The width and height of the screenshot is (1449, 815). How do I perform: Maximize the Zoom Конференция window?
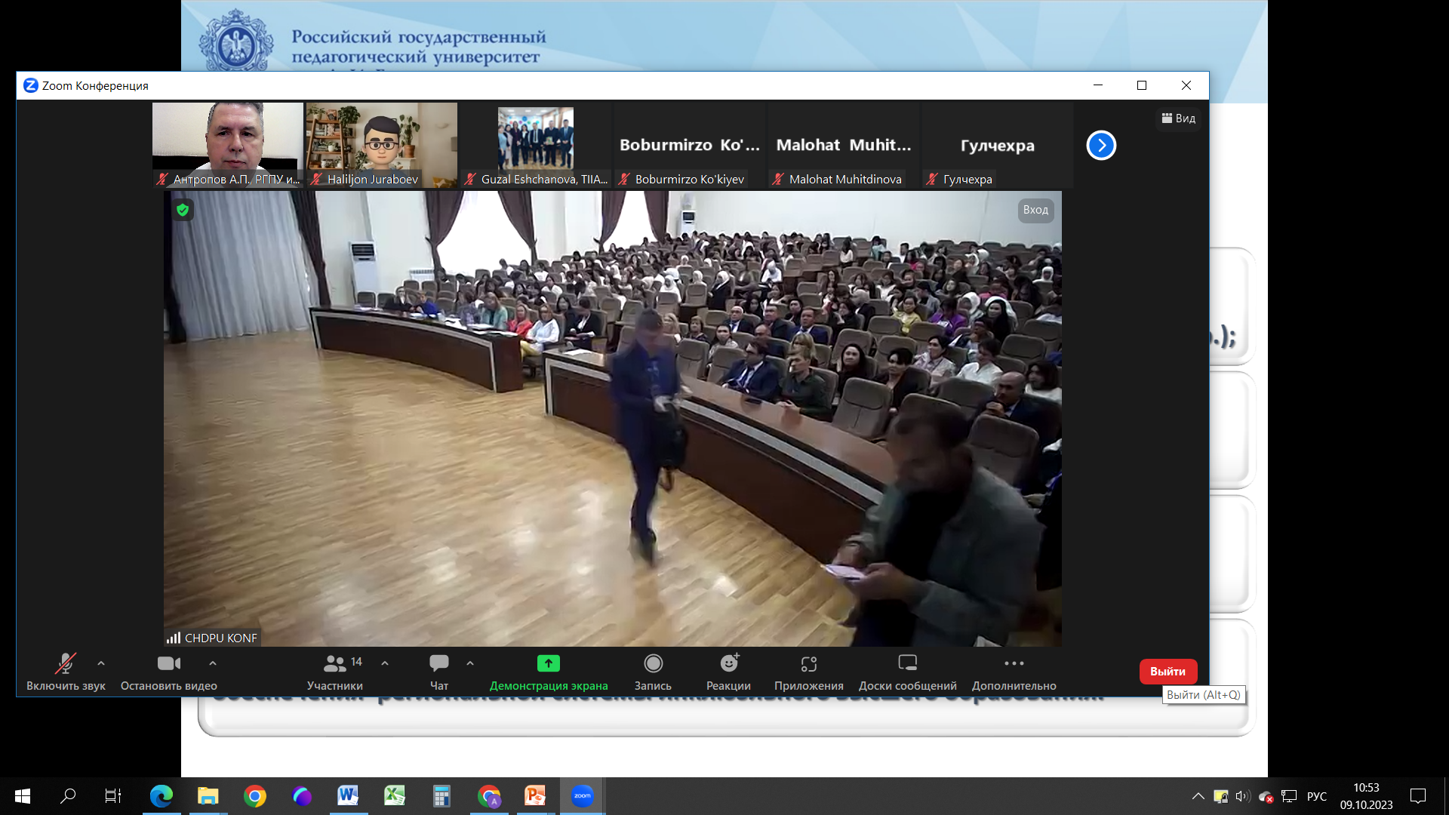coord(1142,85)
